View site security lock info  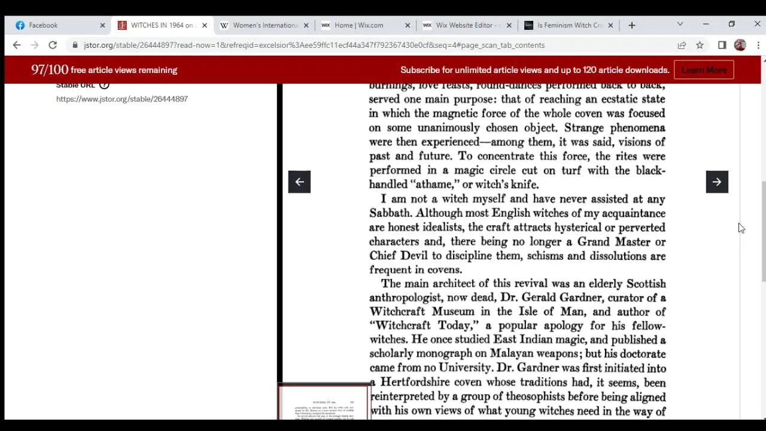pyautogui.click(x=75, y=45)
